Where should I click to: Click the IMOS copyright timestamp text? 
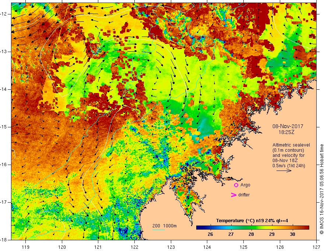pyautogui.click(x=321, y=189)
